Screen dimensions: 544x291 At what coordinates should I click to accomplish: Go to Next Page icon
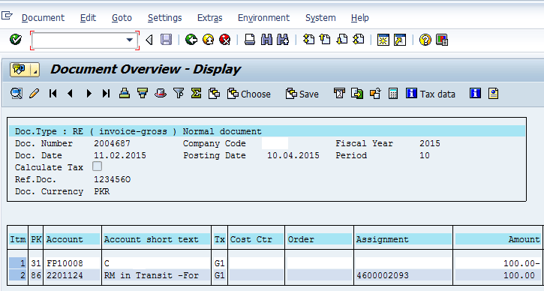[x=341, y=40]
